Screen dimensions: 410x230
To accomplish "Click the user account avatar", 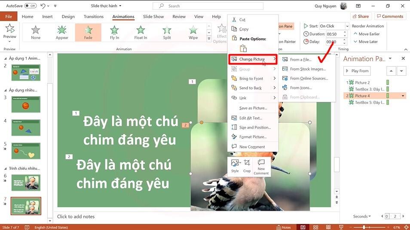I will [343, 6].
